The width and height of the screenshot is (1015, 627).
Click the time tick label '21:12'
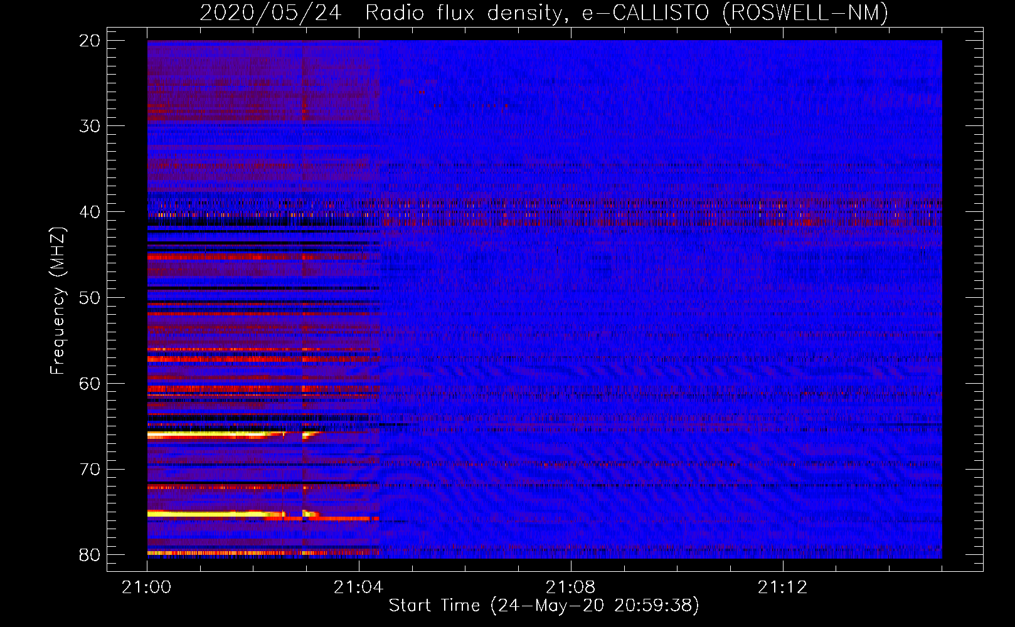click(x=783, y=587)
